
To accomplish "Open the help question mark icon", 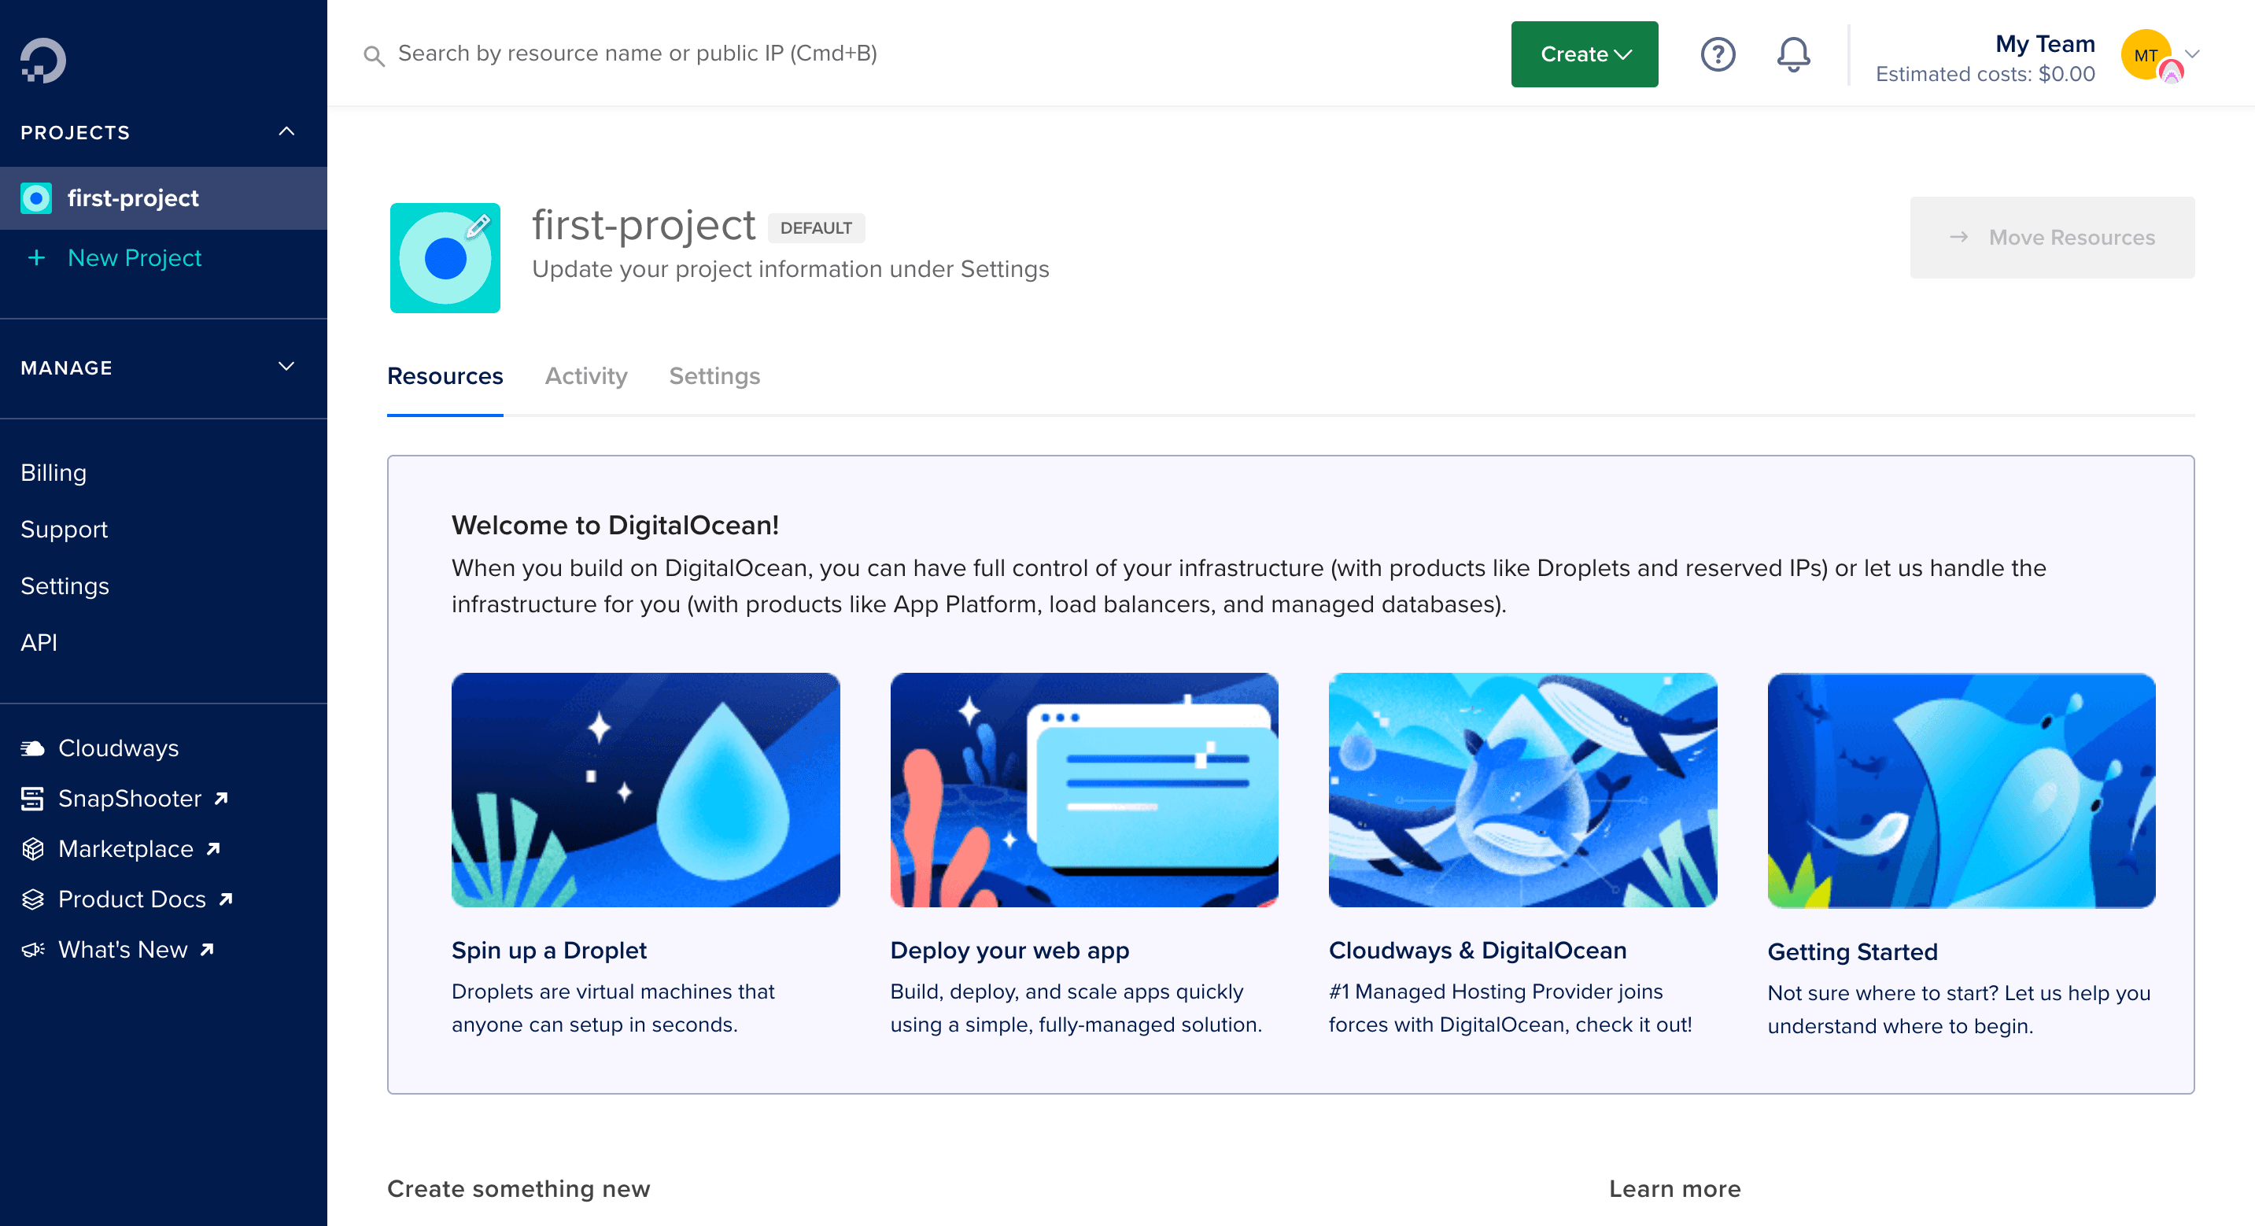I will point(1718,54).
